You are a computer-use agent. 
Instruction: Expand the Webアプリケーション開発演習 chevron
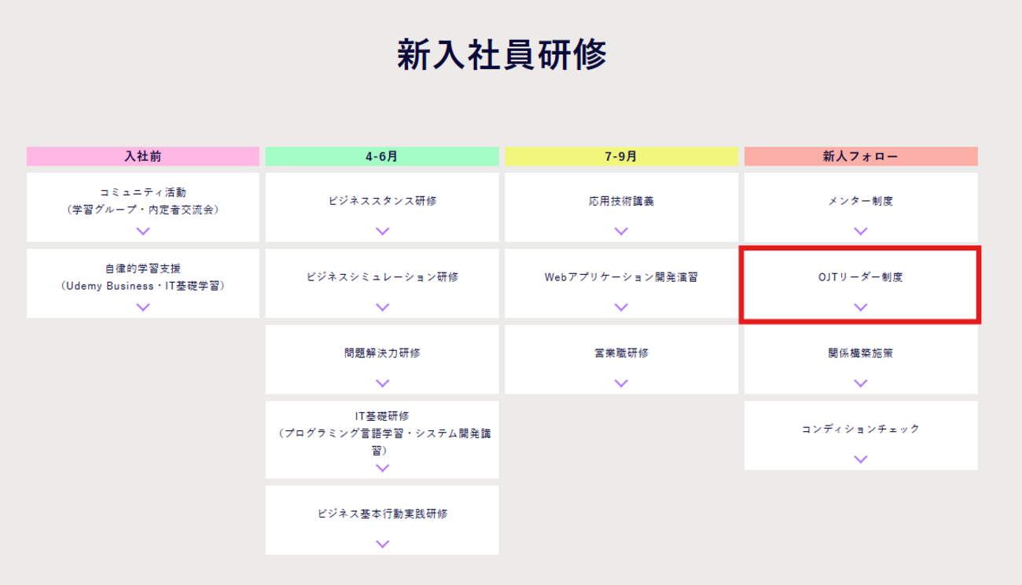[621, 307]
